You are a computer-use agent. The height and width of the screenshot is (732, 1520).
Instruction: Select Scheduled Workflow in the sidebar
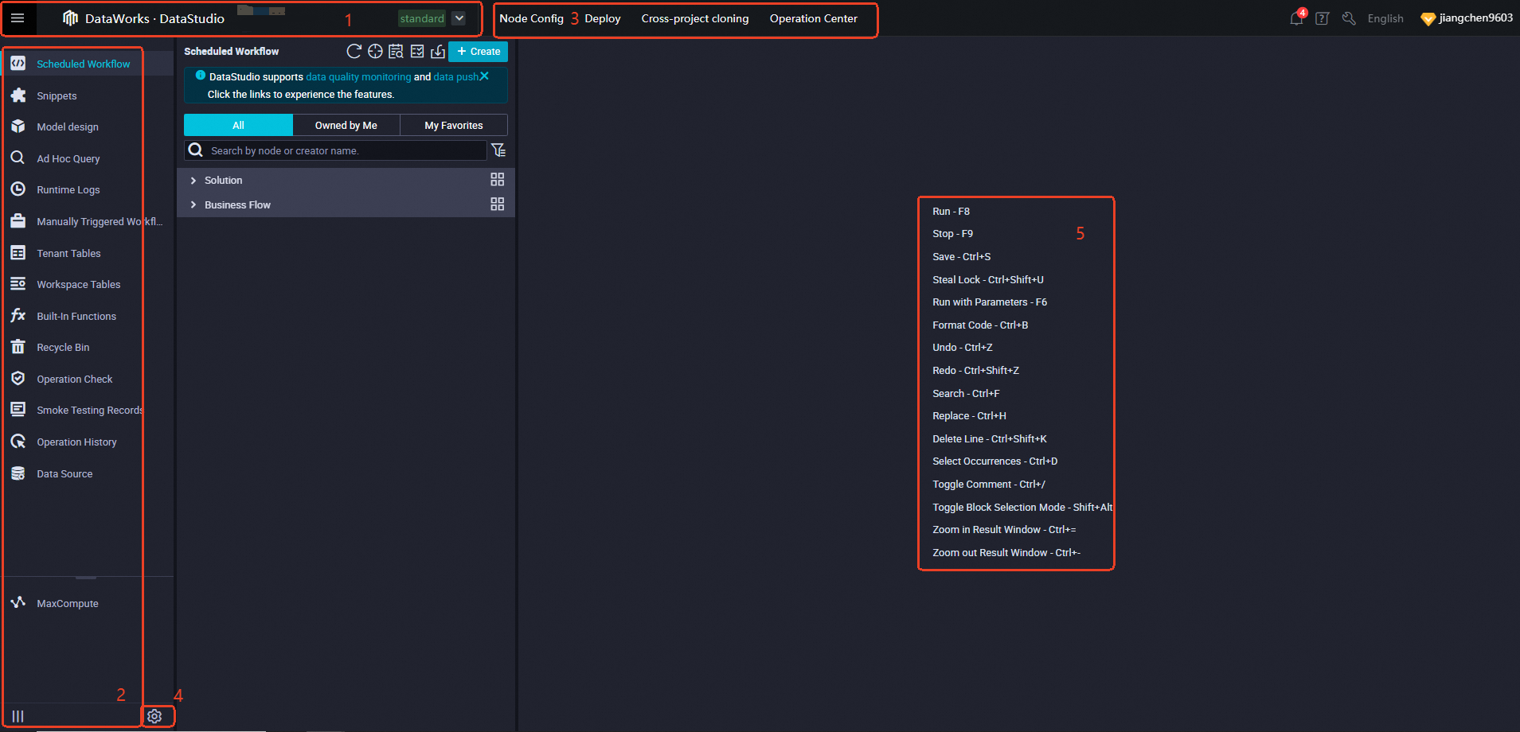point(83,64)
